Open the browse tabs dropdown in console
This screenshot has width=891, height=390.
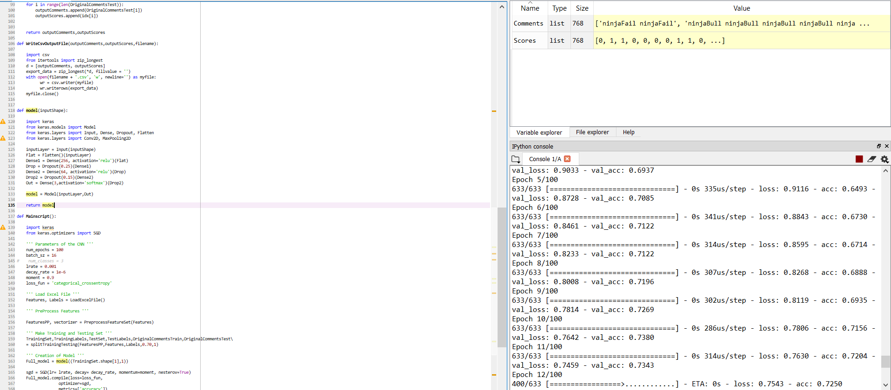point(516,159)
